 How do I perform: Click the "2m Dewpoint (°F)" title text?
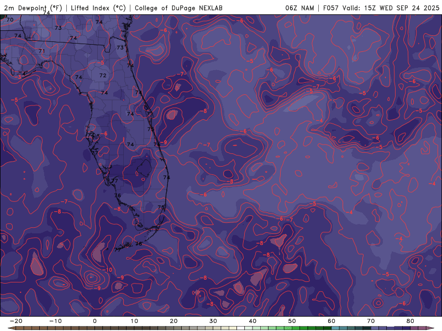click(x=33, y=8)
